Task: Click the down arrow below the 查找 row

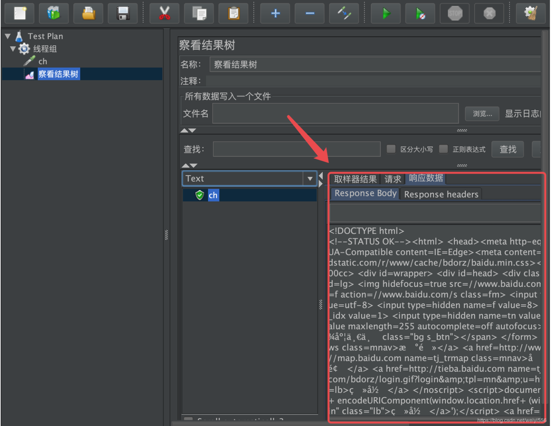Action: coord(193,166)
